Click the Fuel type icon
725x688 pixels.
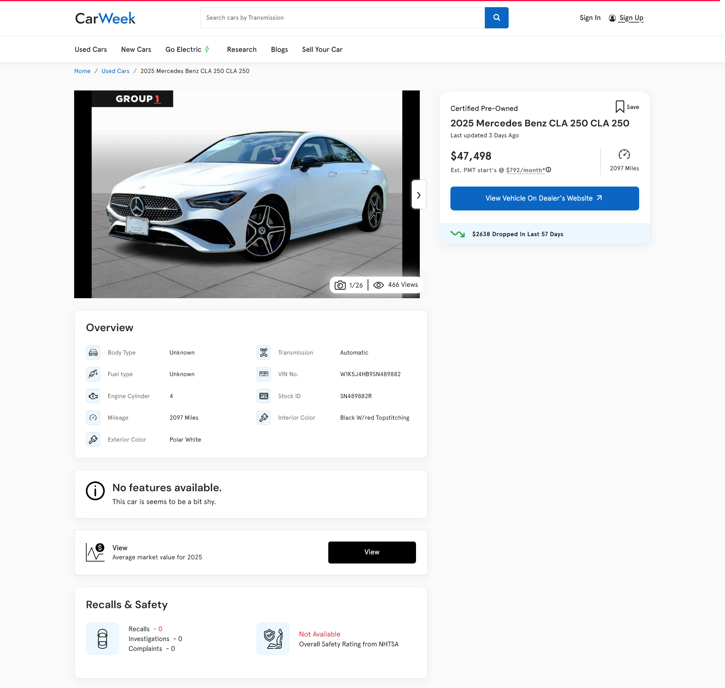tap(93, 374)
